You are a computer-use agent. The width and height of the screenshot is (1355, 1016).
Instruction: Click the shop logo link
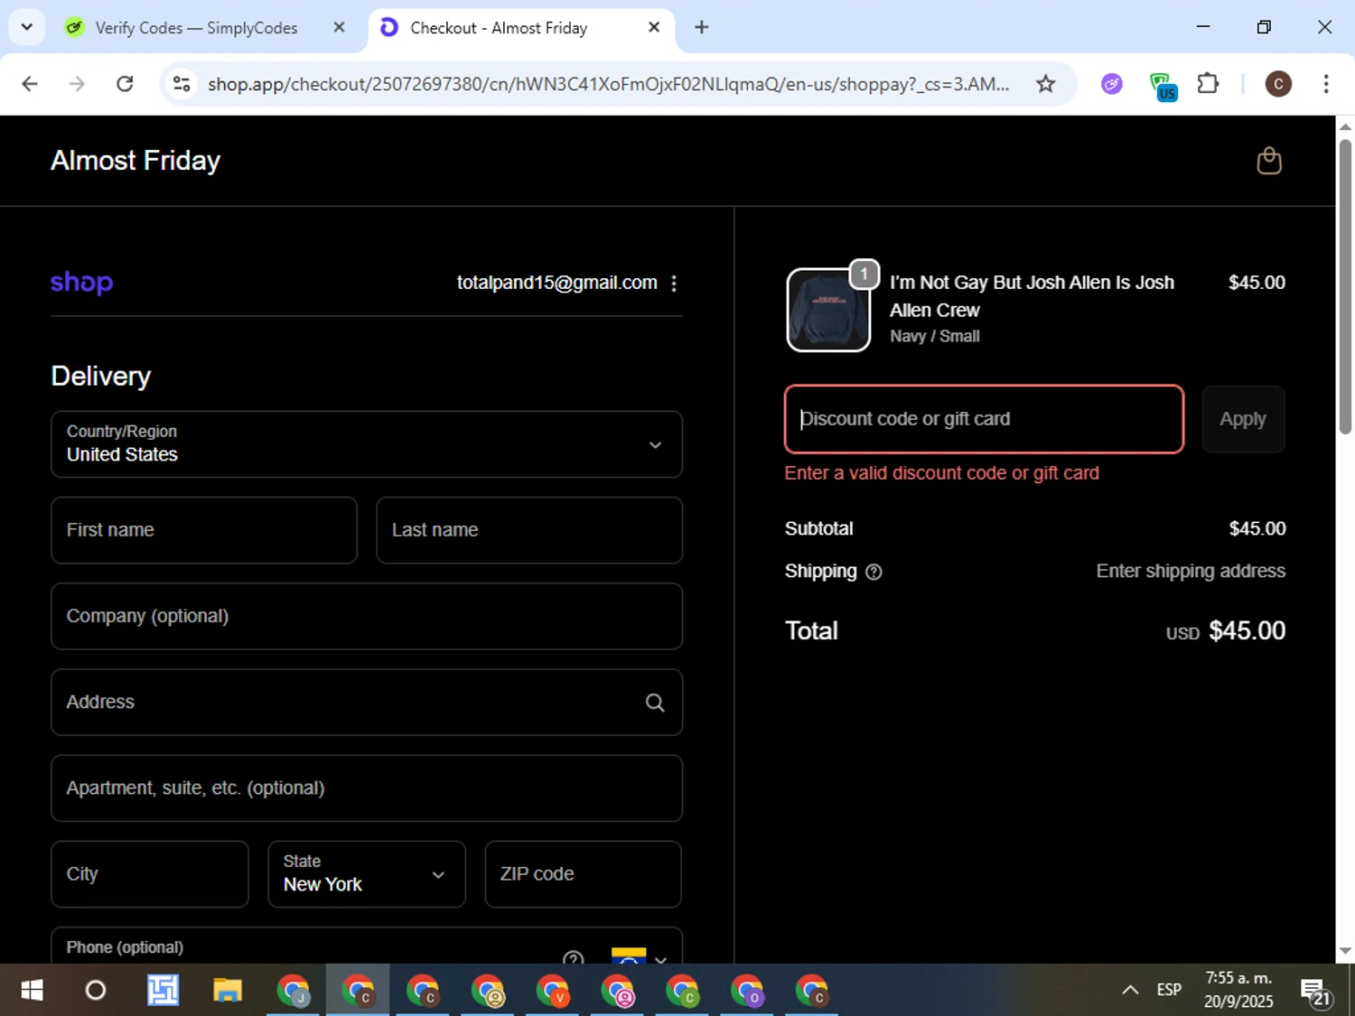(81, 283)
